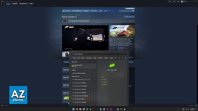Click the Forza Horizon 5 trailer video

[x=85, y=38]
